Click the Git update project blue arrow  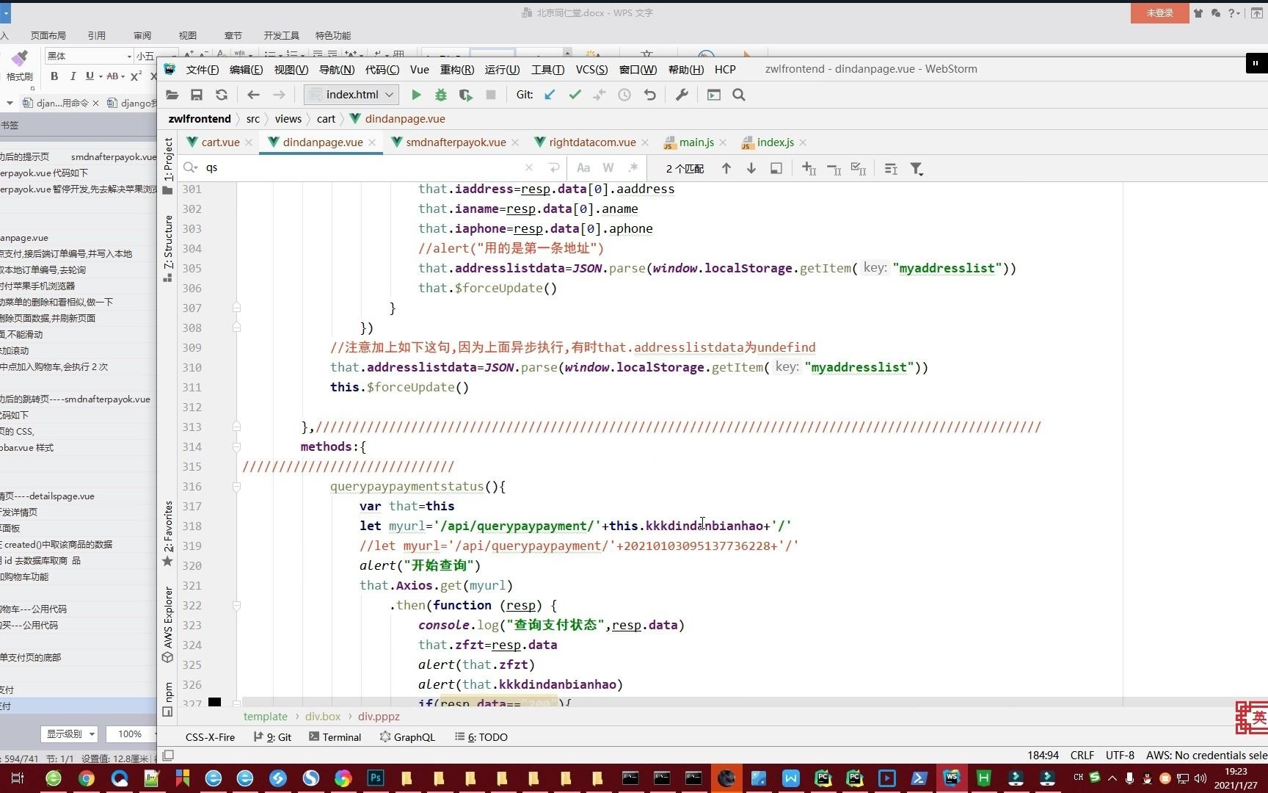550,95
